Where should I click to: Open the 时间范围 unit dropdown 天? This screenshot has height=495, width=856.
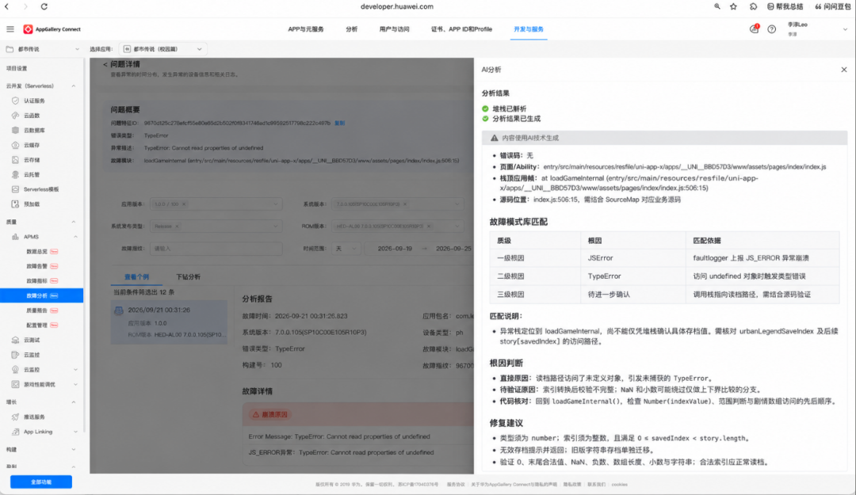tap(346, 249)
